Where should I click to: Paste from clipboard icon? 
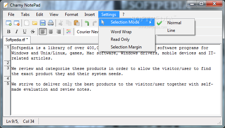[x=77, y=23]
